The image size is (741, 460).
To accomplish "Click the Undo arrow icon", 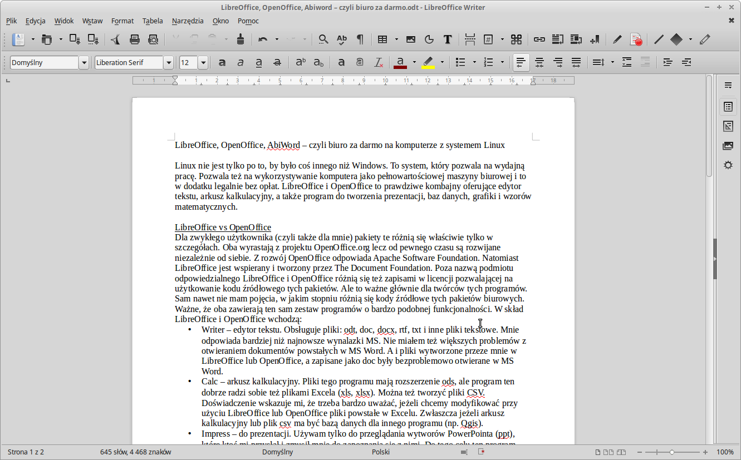I will pyautogui.click(x=263, y=39).
